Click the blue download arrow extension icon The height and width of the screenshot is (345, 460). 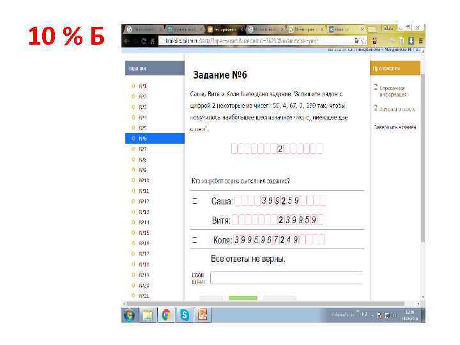click(411, 41)
